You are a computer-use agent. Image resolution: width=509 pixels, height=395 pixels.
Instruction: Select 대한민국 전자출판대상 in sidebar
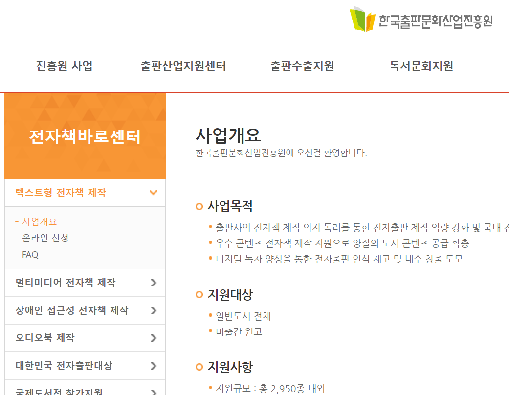pyautogui.click(x=64, y=366)
